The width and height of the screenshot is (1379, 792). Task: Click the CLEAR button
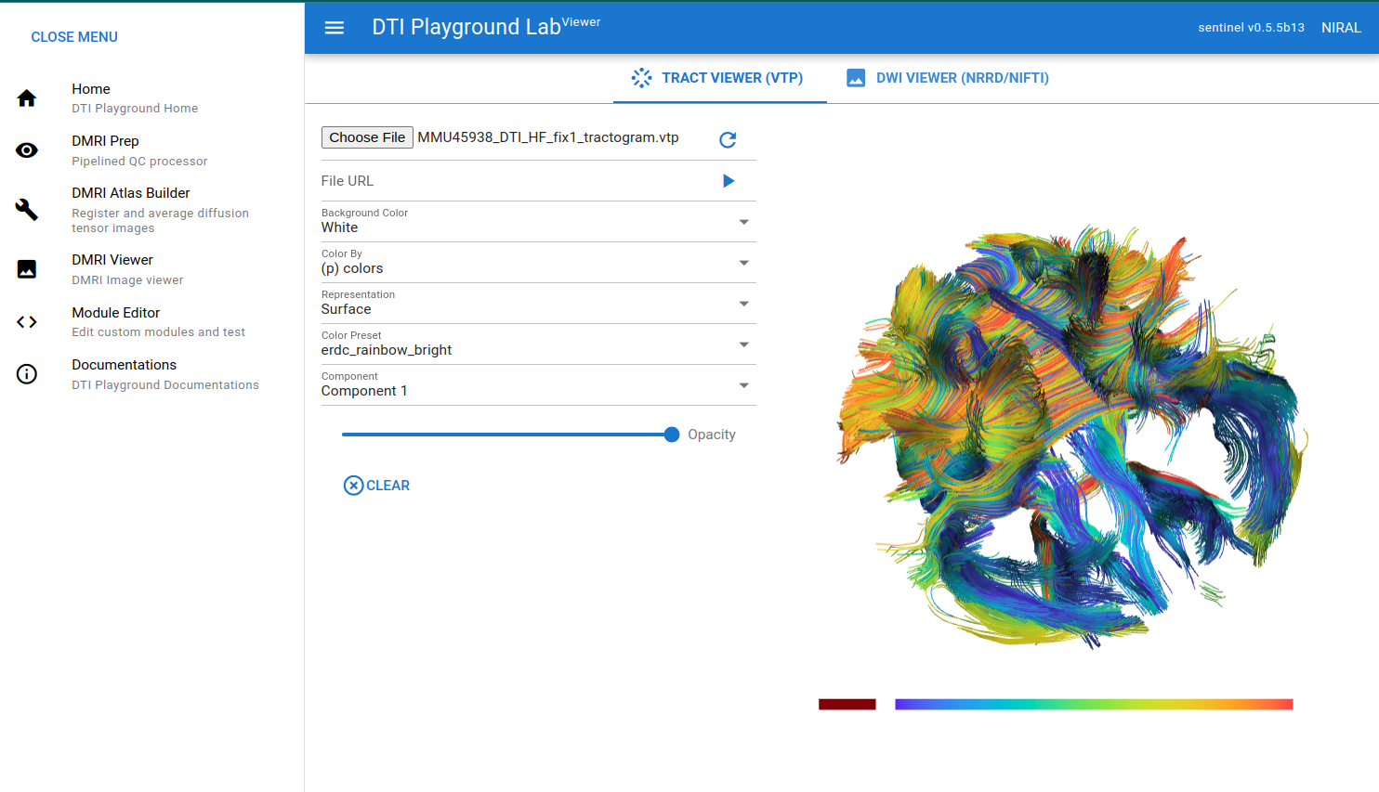click(377, 486)
